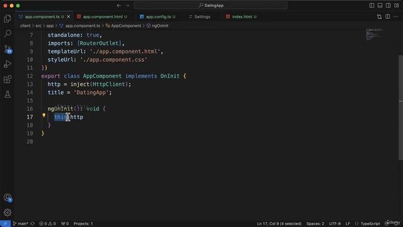Synchronize changes via status bar sync icon
This screenshot has height=227, width=403.
tap(33, 224)
